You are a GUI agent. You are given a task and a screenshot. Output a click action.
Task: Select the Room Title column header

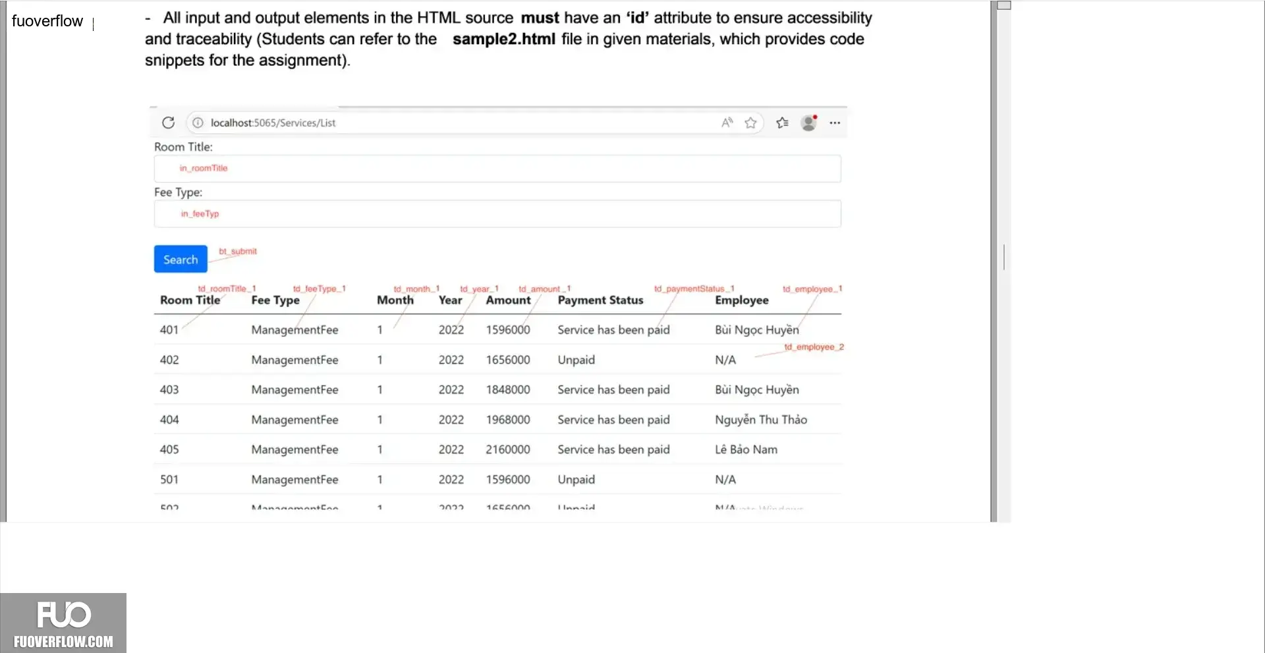(x=190, y=300)
